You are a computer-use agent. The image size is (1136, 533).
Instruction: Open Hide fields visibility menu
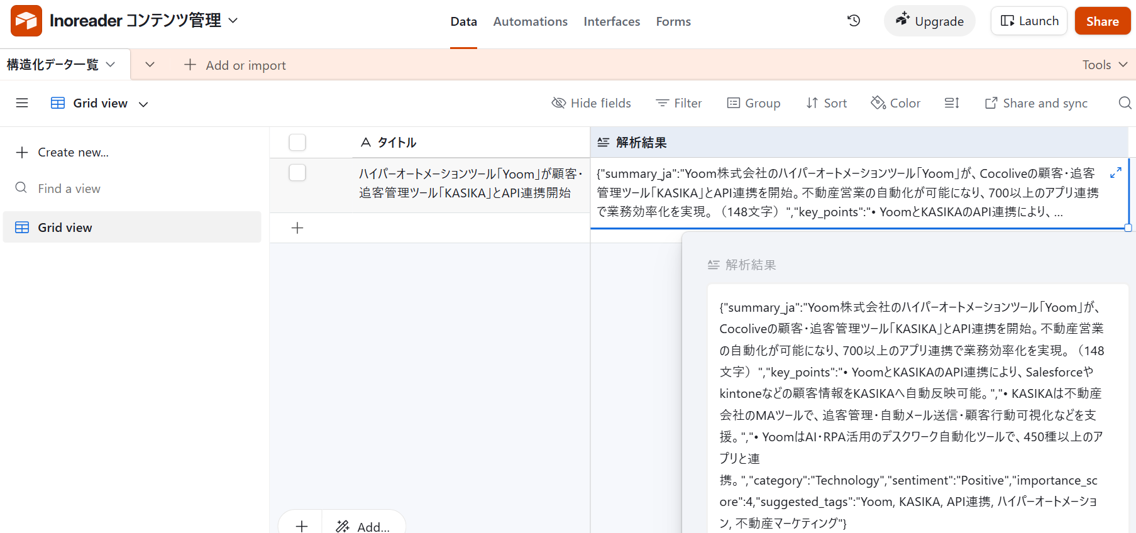591,103
